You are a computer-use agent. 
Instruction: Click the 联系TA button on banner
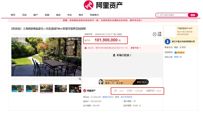point(141,82)
